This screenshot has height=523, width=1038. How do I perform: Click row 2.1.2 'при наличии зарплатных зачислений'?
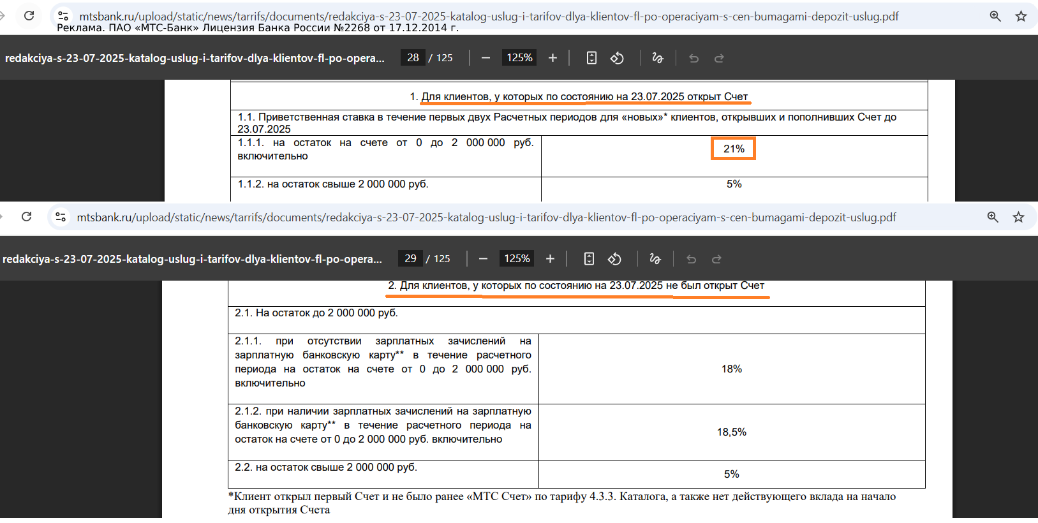click(x=383, y=425)
